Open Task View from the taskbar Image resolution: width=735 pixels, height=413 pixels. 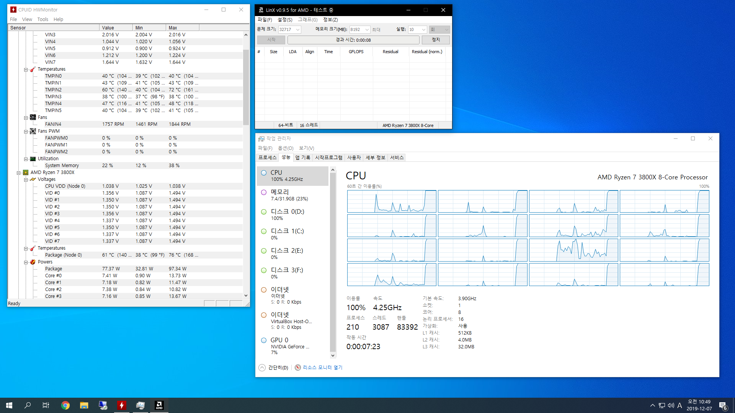[x=46, y=405]
